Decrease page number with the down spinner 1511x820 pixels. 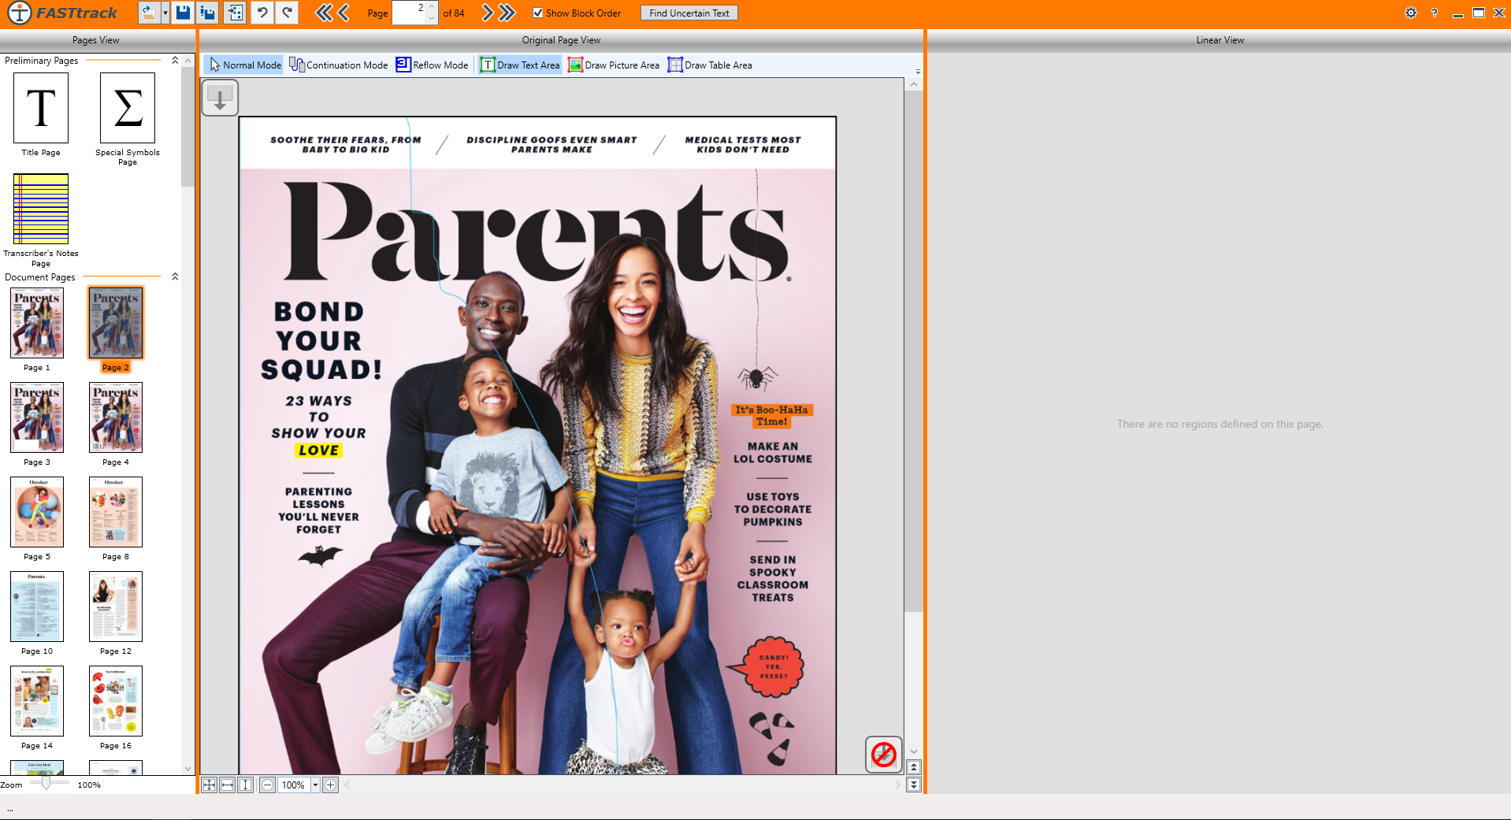432,18
